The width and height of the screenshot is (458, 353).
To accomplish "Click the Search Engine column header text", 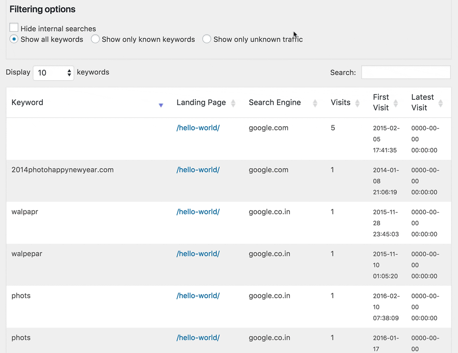I will tap(274, 102).
